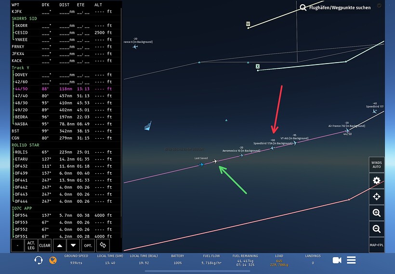Open the OPT. options button
This screenshot has height=274, width=395.
coord(88,245)
